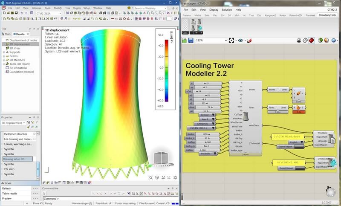This screenshot has height=206, width=341.
Task: Click the Grasshopper save file icon
Action: pyautogui.click(x=191, y=41)
